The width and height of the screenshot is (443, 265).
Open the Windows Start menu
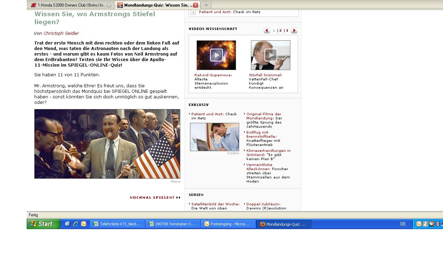point(44,224)
